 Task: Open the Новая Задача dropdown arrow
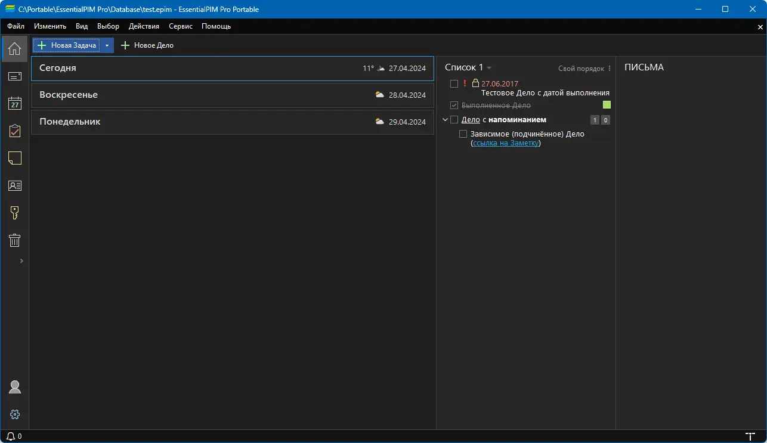pyautogui.click(x=107, y=45)
